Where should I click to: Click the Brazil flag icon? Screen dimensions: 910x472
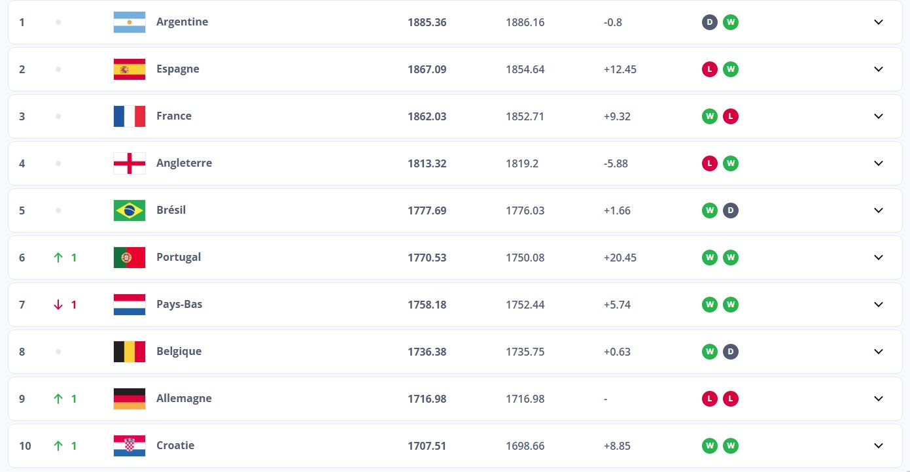pyautogui.click(x=130, y=211)
